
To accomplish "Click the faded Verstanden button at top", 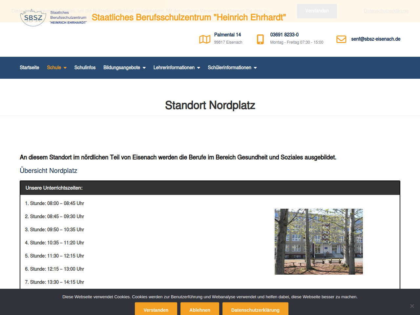I will coord(317,11).
